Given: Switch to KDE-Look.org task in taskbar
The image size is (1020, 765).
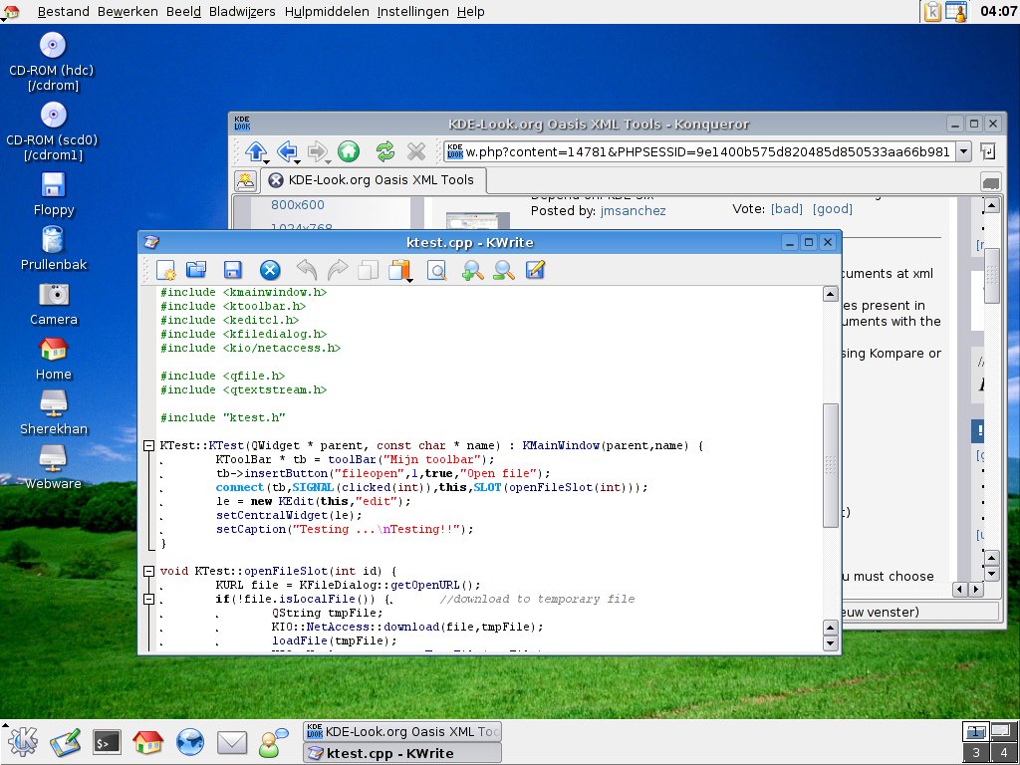Looking at the screenshot, I should click(x=402, y=731).
